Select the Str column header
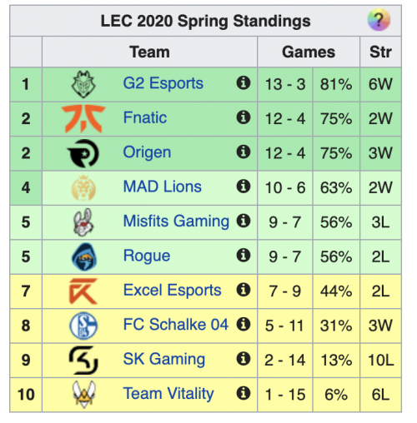 (380, 52)
